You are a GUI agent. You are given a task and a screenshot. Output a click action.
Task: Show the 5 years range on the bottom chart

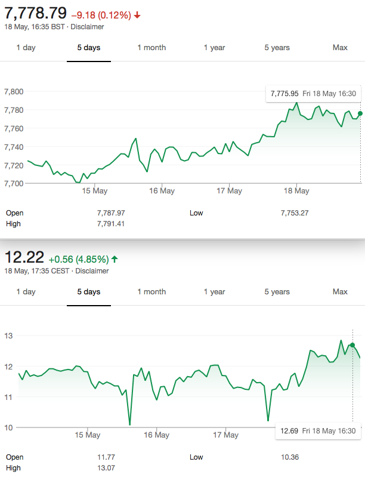tap(277, 292)
